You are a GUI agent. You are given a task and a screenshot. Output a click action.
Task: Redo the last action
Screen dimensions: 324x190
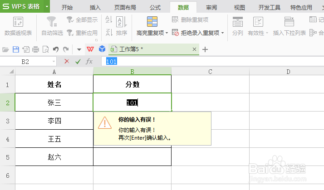66,49
